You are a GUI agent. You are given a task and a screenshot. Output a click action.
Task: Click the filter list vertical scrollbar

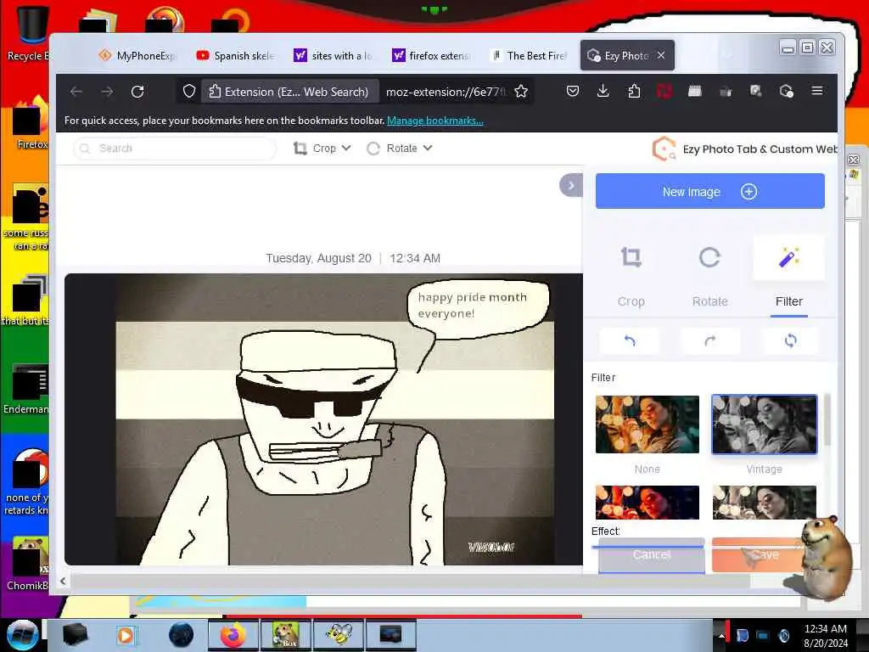tap(827, 419)
